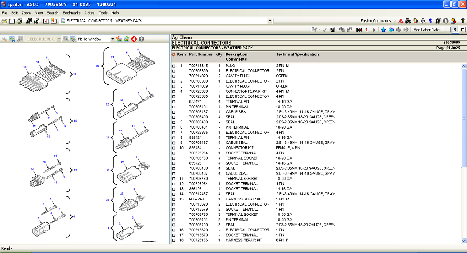Check the box for item 1 PLUG 700716345

tap(174, 66)
